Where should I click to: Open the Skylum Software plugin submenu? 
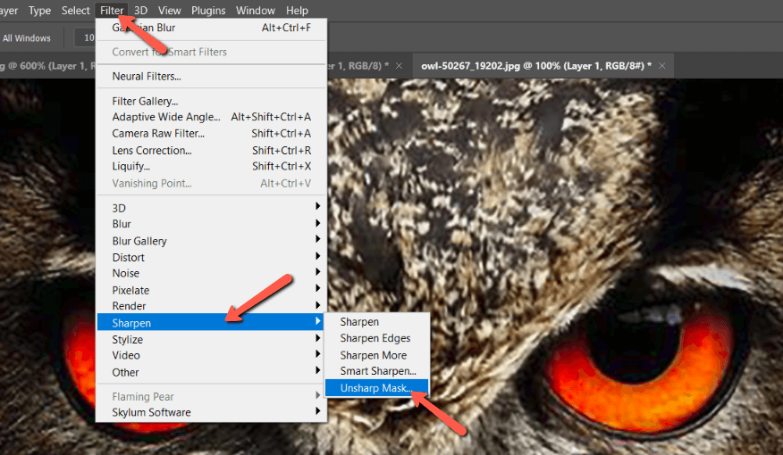click(x=151, y=412)
